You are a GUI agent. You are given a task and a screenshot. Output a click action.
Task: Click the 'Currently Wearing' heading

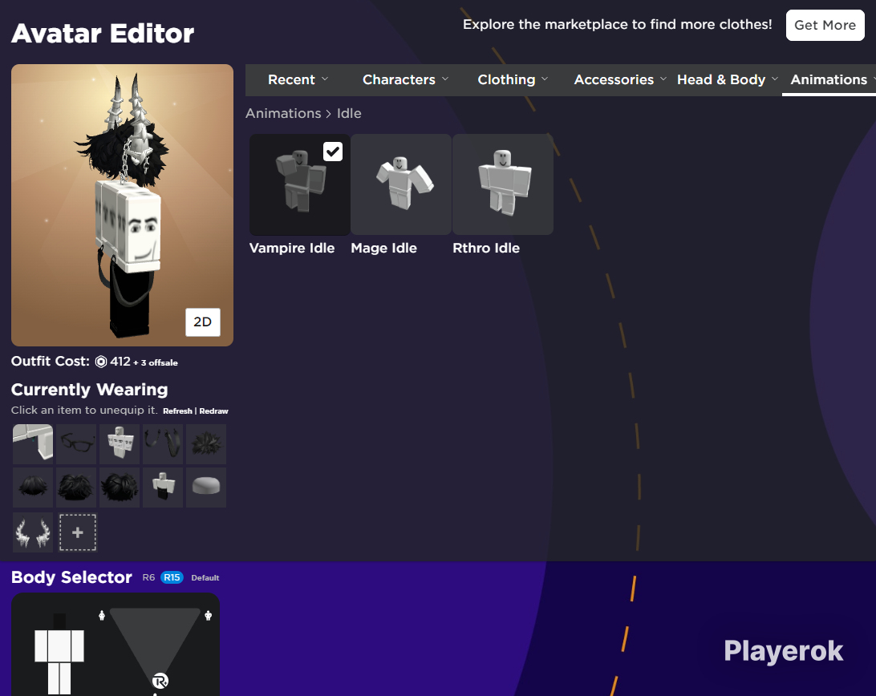[x=89, y=390]
